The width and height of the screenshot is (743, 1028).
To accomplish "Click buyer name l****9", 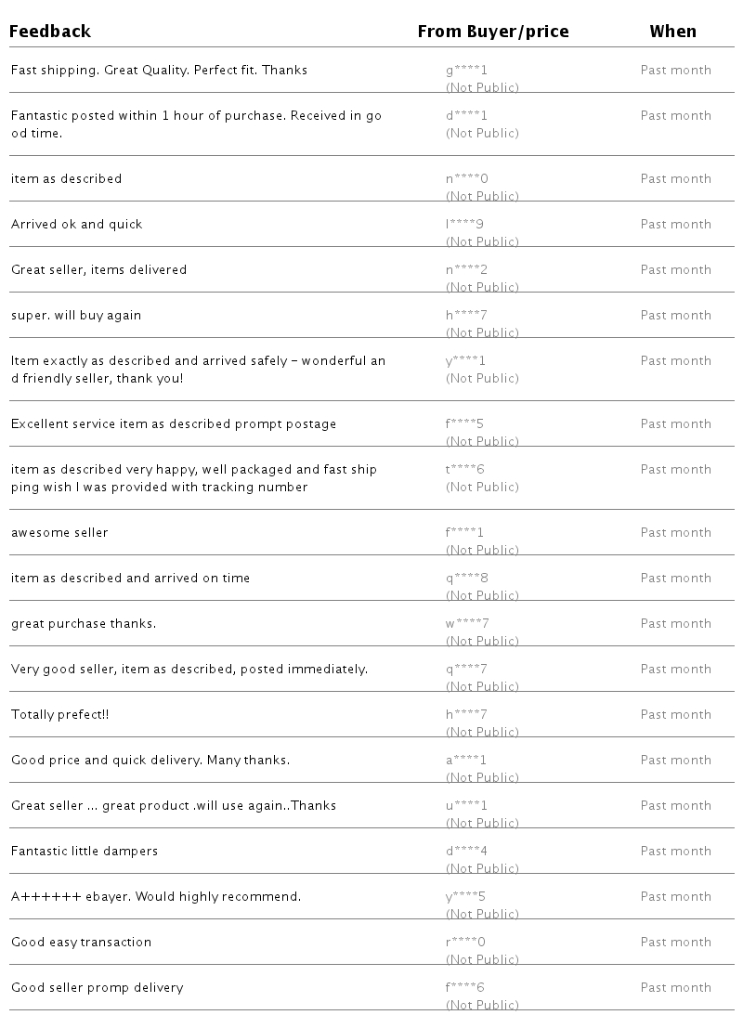I will (464, 225).
